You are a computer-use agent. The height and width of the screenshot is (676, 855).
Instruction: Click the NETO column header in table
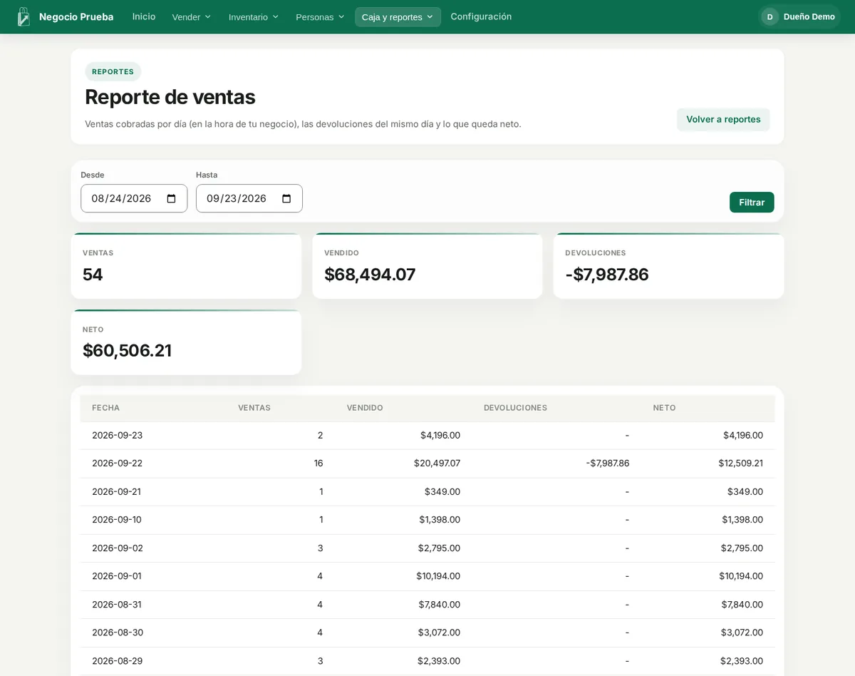(x=664, y=408)
